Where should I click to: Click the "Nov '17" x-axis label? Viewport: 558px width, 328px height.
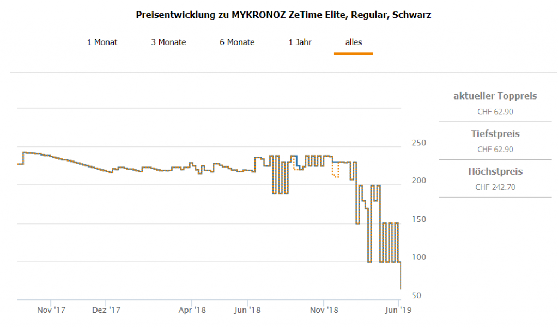tap(52, 310)
